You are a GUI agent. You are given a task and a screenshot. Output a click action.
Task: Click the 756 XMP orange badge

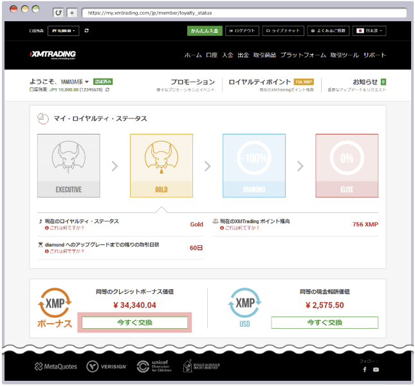304,82
